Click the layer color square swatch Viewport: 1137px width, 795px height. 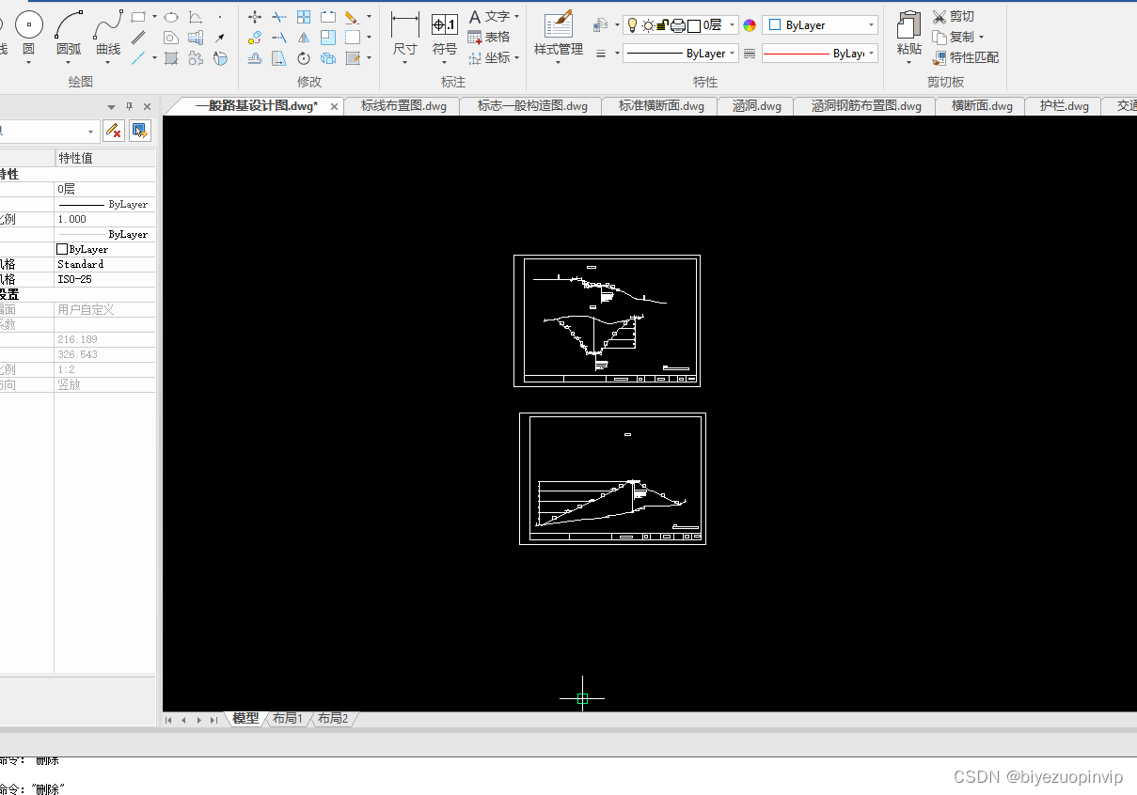694,25
